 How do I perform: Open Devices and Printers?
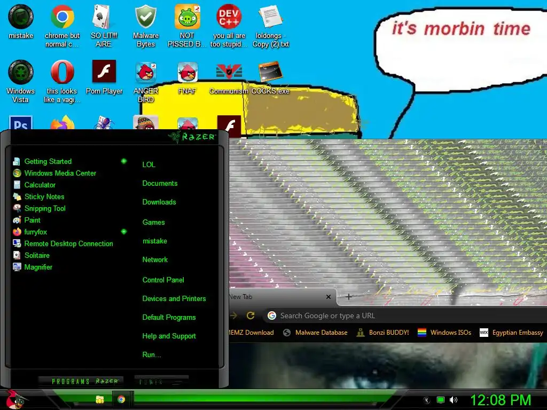pyautogui.click(x=174, y=299)
